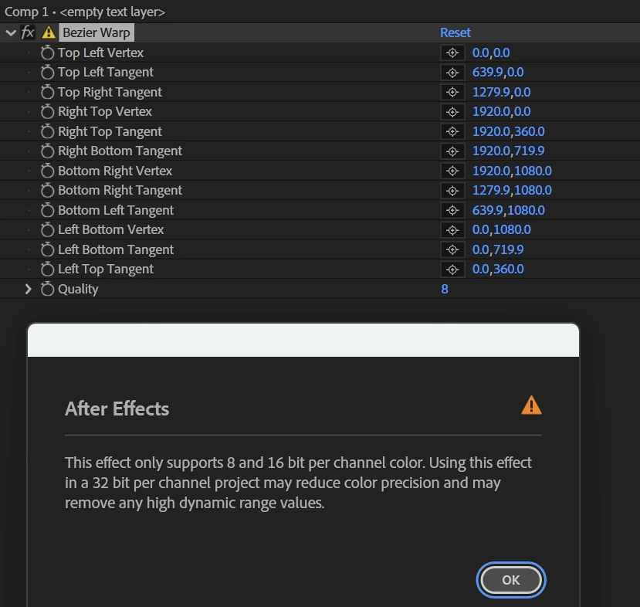Toggle the fx switch for Bezier Warp
The height and width of the screenshot is (607, 640).
pyautogui.click(x=27, y=32)
